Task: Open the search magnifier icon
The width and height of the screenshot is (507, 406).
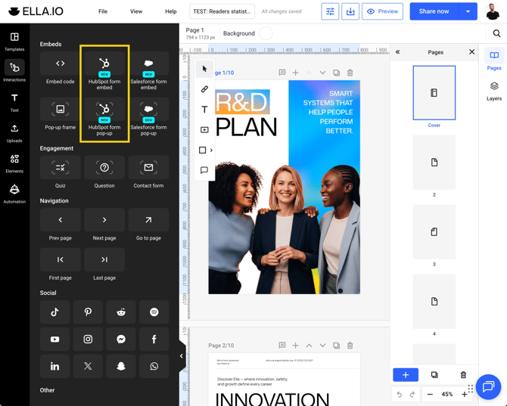Action: pos(496,33)
